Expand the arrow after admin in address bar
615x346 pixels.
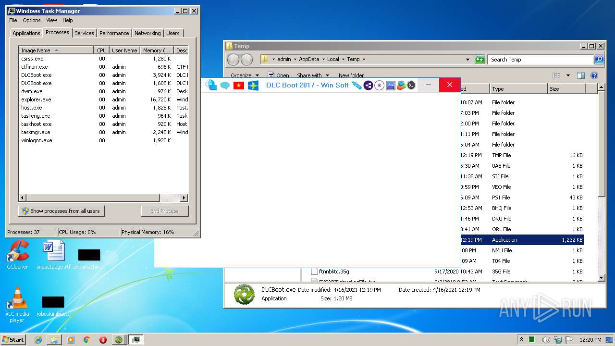coord(295,60)
